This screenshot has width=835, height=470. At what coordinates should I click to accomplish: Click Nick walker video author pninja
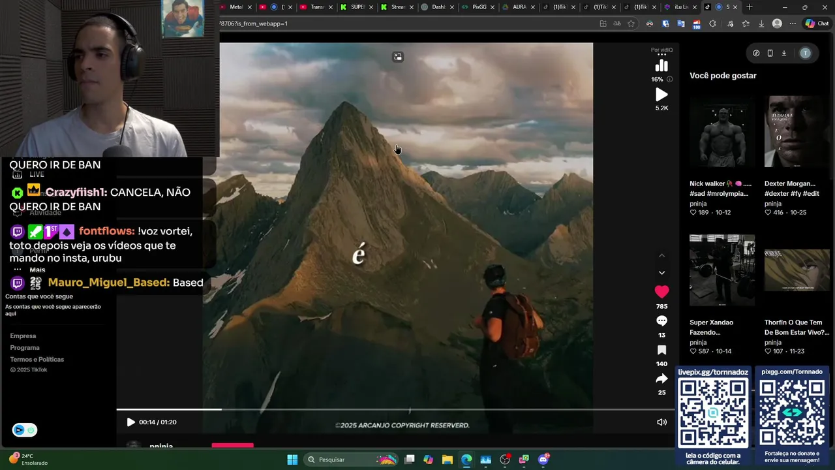coord(698,204)
